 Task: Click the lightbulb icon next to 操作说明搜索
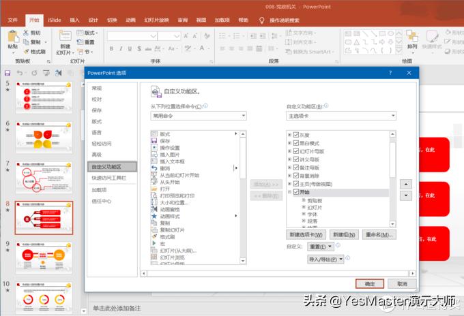coord(261,20)
